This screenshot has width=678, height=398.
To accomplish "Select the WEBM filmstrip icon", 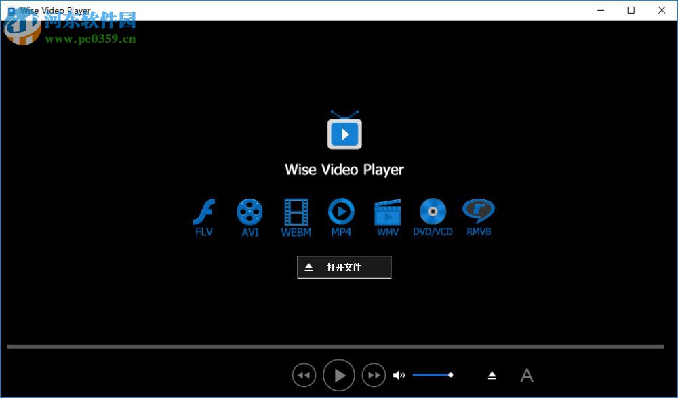I will (x=296, y=212).
